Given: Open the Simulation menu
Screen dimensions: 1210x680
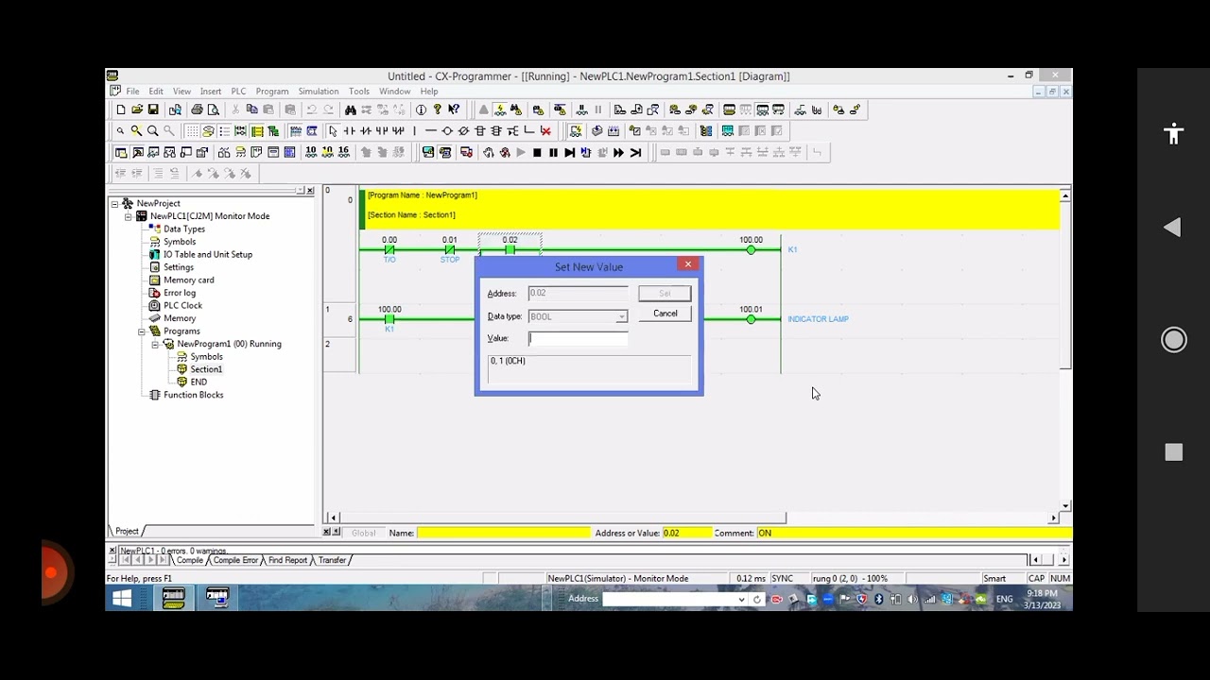Looking at the screenshot, I should click(x=319, y=92).
